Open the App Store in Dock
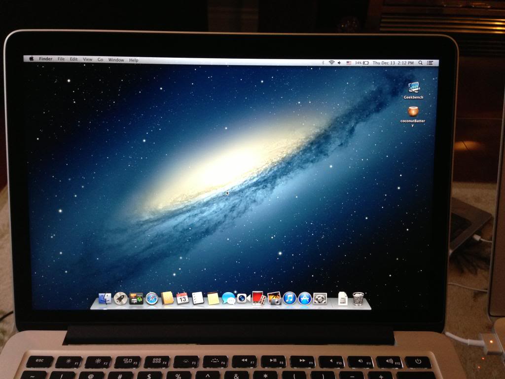The width and height of the screenshot is (505, 379). [x=305, y=299]
